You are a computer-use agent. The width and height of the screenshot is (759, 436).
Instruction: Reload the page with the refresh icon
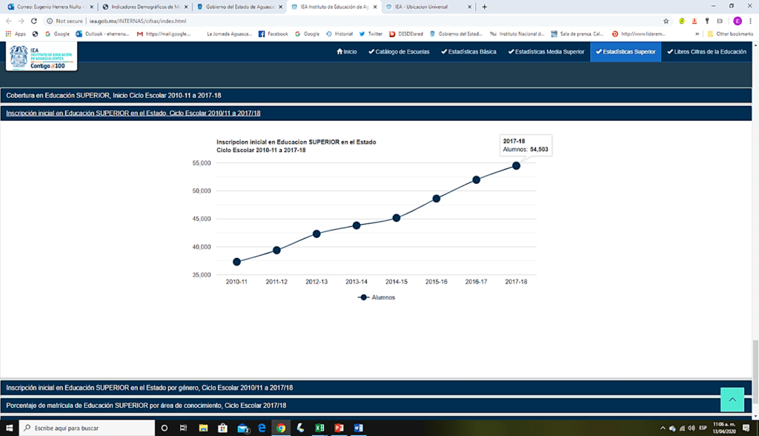pos(34,22)
